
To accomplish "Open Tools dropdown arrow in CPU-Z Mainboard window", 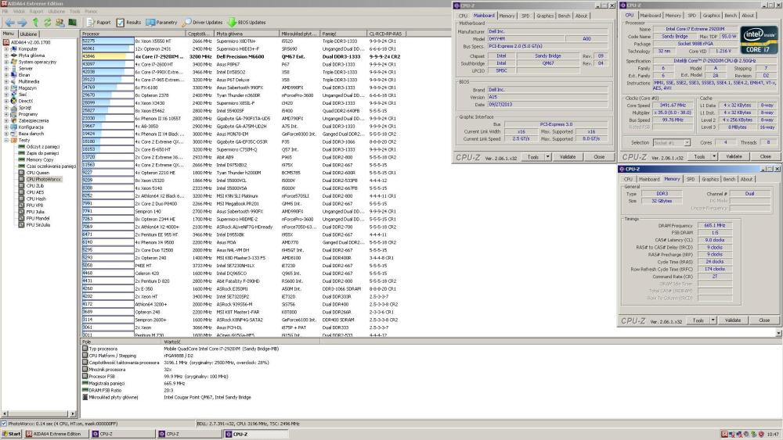I will point(547,157).
